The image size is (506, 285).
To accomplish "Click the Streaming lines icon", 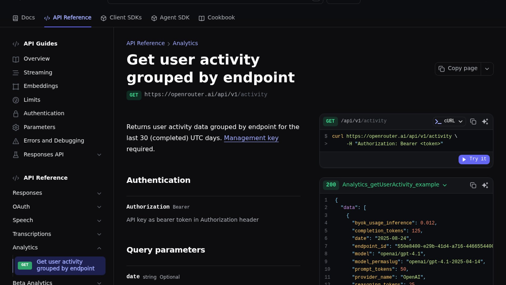I will pos(16,73).
